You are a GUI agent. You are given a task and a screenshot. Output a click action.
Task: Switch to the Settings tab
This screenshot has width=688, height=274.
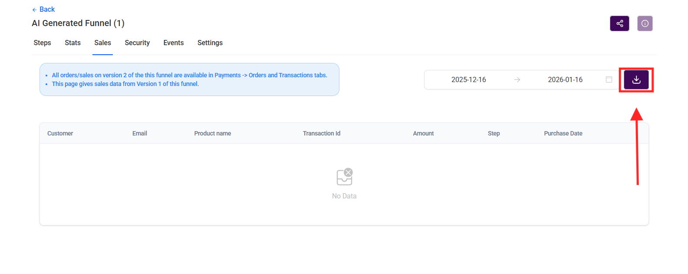click(x=210, y=43)
